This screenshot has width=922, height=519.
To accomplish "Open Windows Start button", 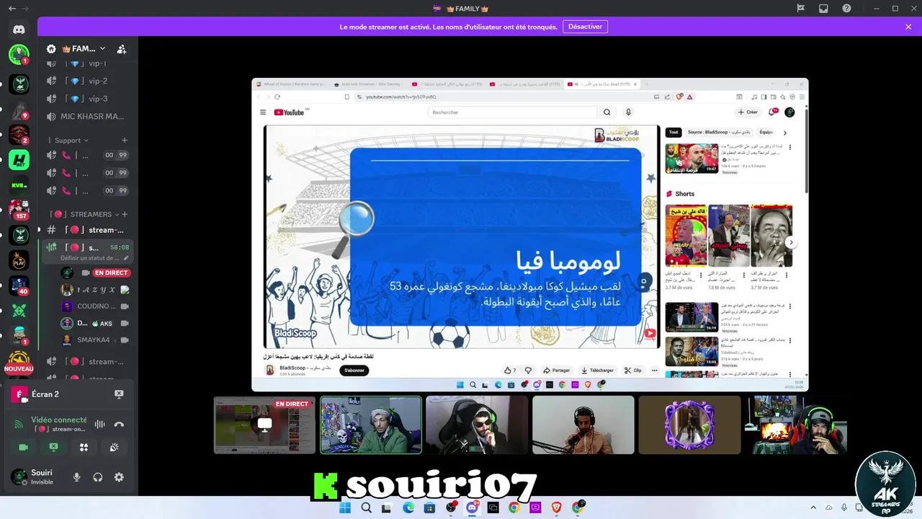I will [x=345, y=508].
